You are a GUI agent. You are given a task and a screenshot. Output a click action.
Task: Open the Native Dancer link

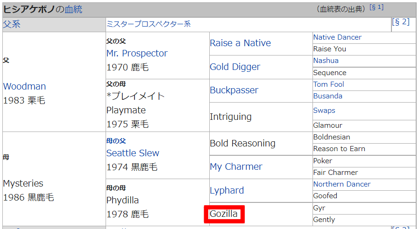(x=337, y=37)
